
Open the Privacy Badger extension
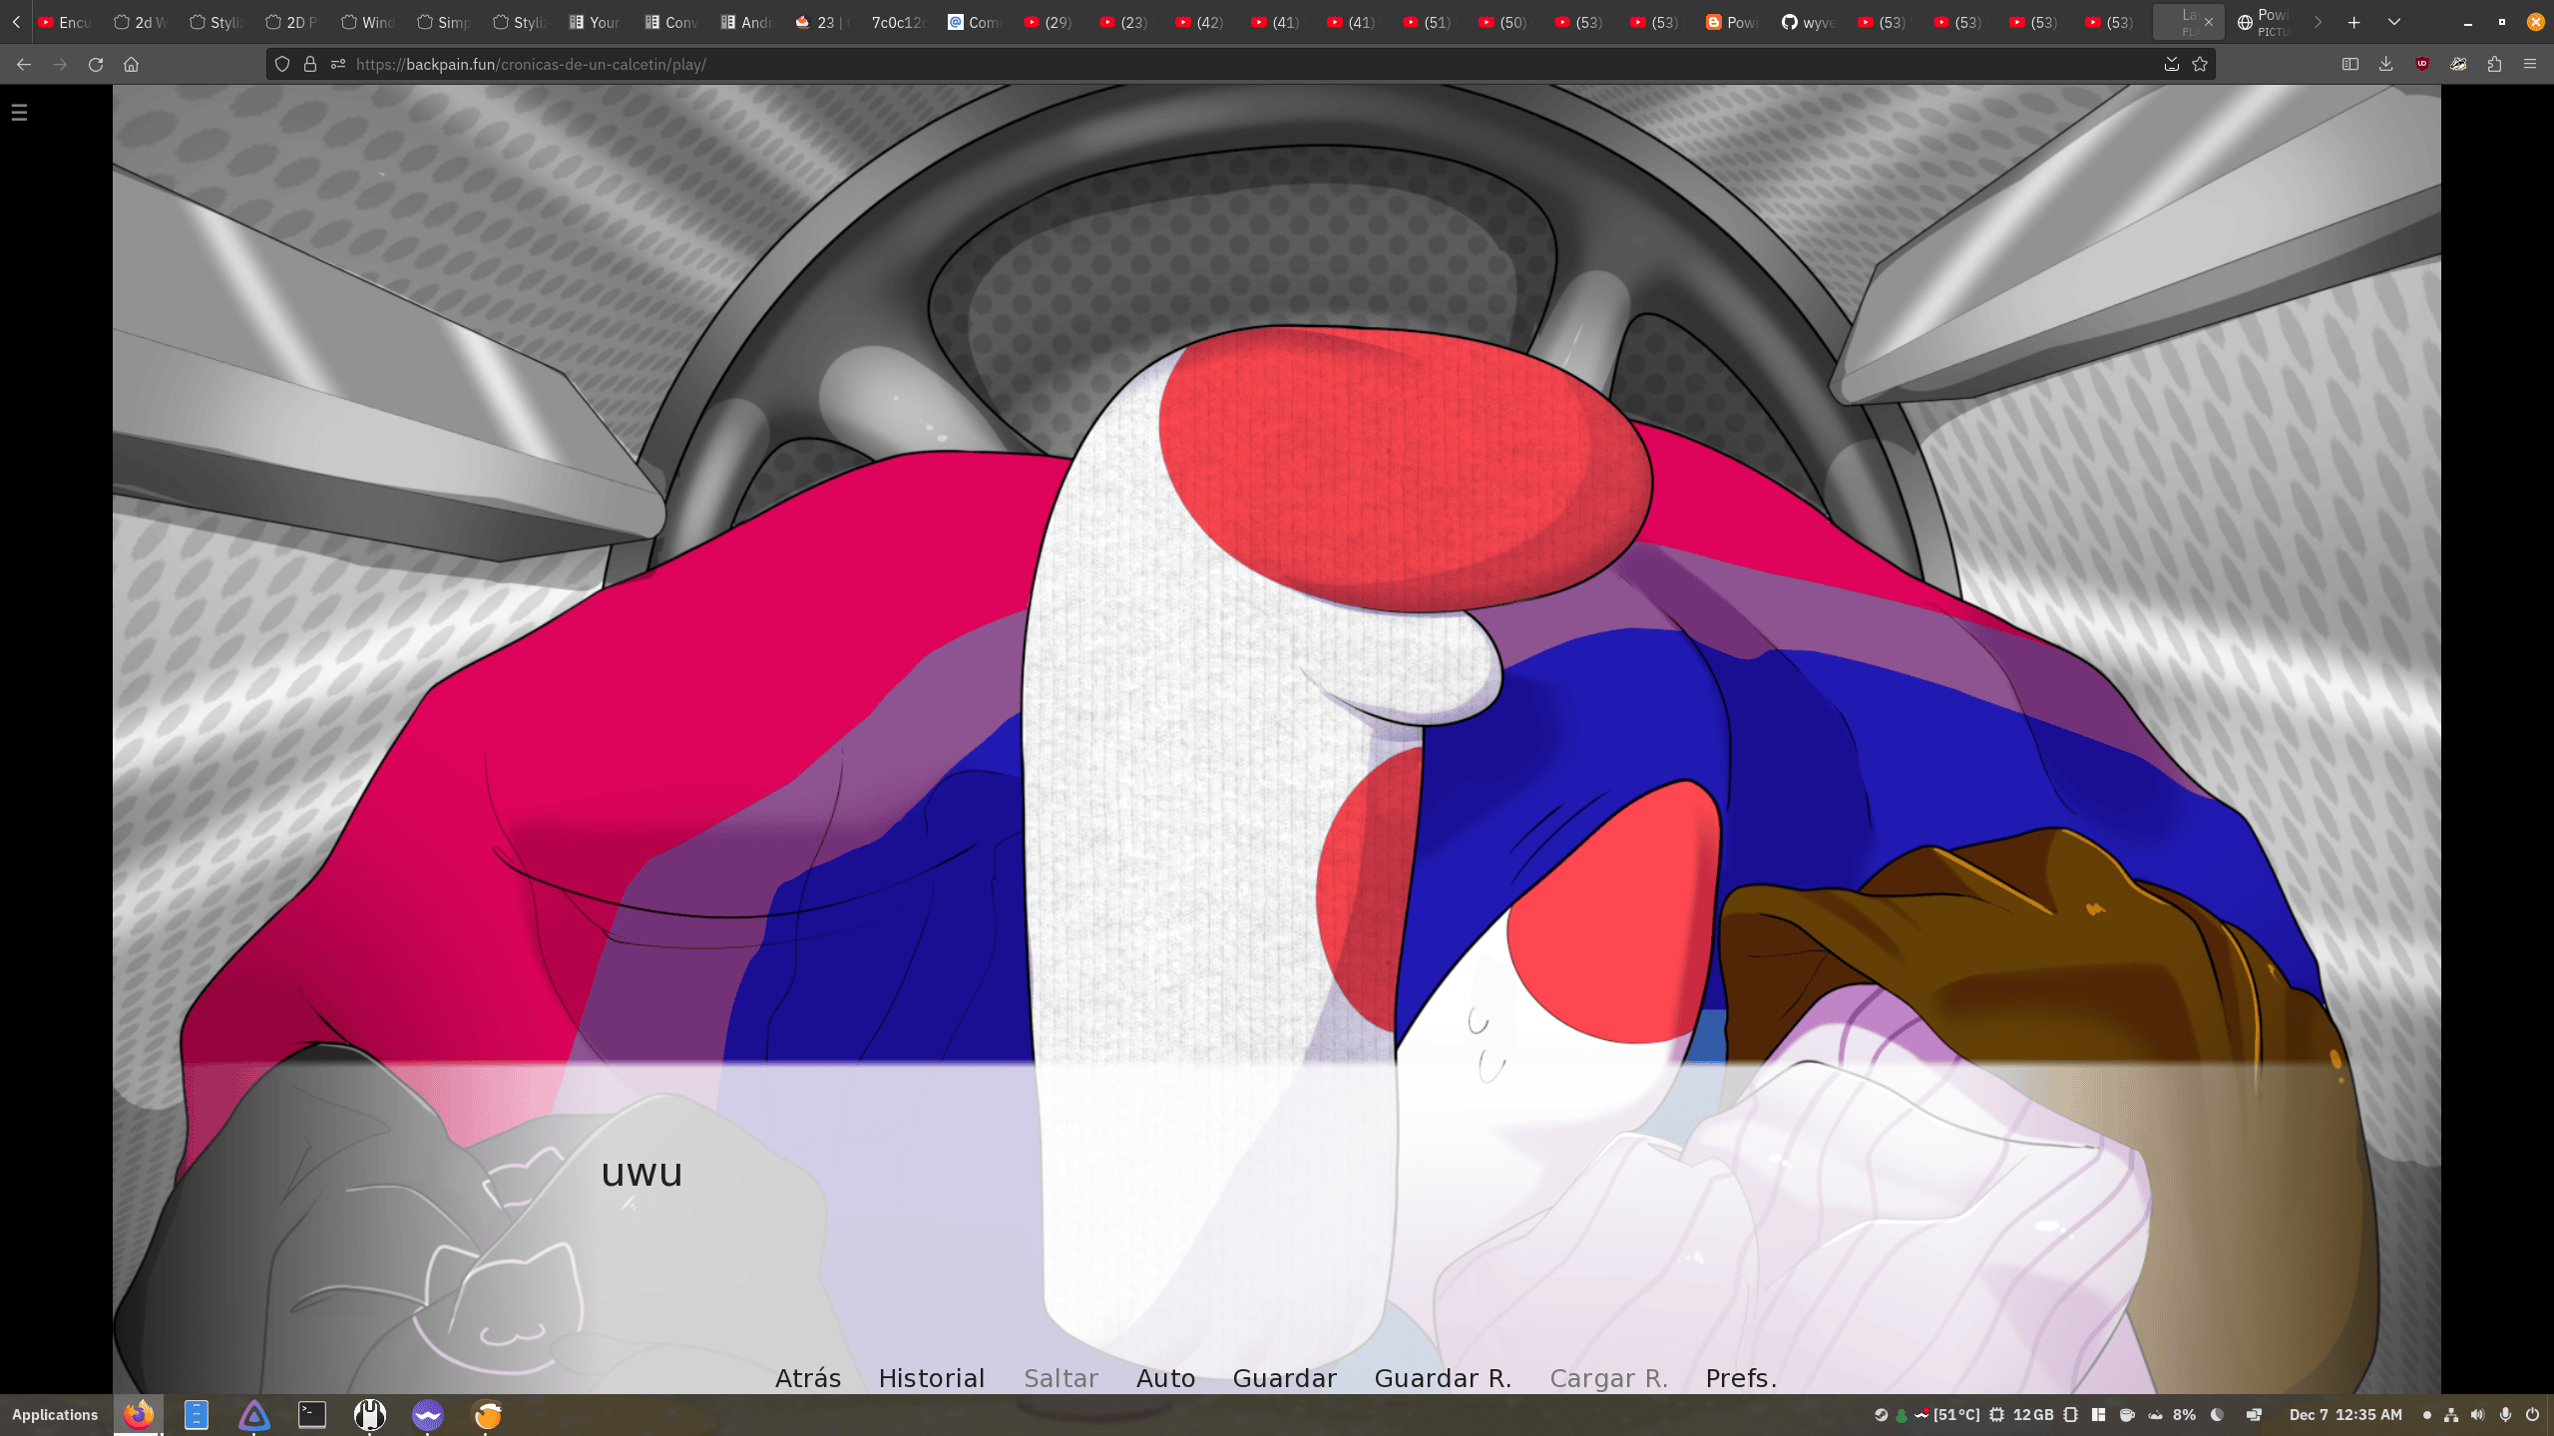coord(2458,64)
